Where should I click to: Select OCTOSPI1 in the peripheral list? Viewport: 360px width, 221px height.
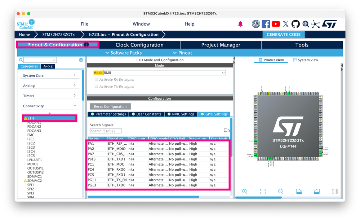(x=35, y=168)
